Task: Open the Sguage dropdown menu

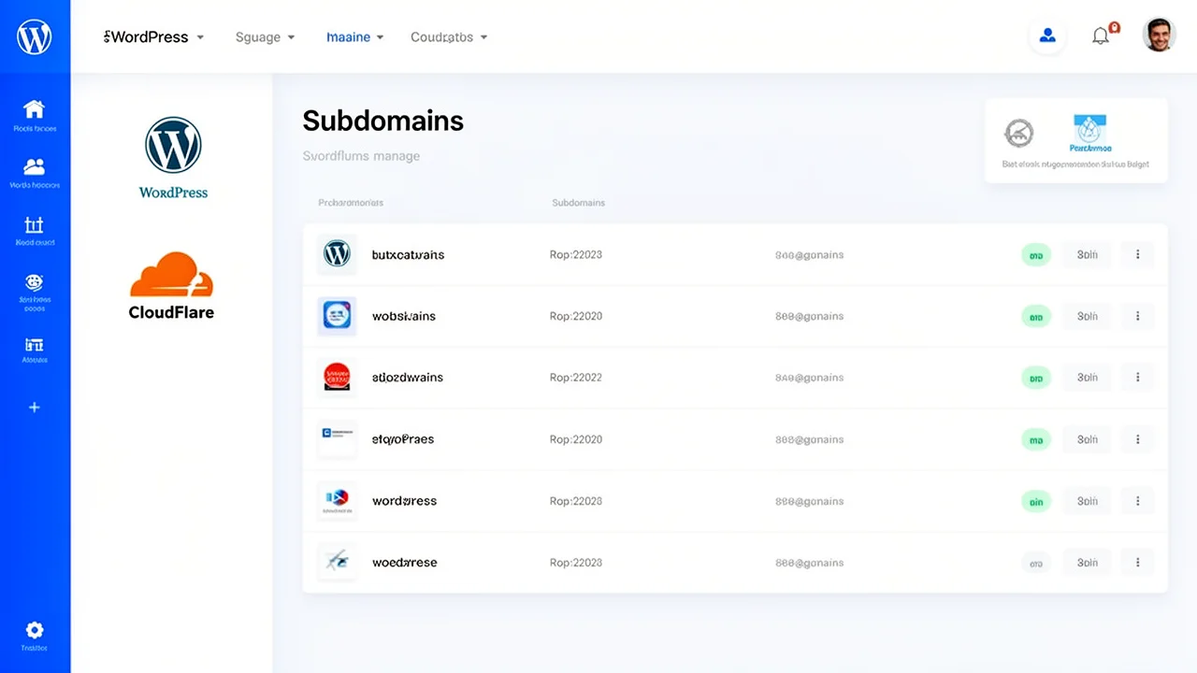Action: [x=265, y=36]
